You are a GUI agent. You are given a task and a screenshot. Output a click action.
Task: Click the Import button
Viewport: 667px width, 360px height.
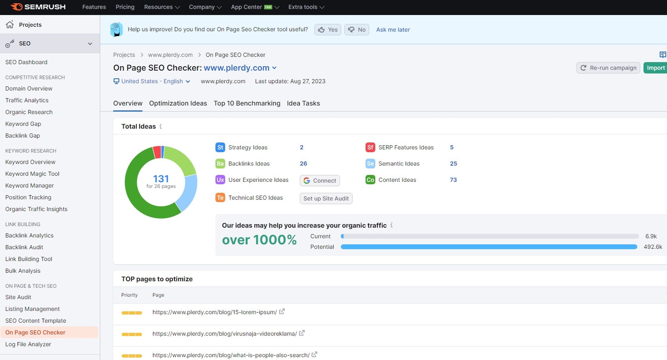656,68
